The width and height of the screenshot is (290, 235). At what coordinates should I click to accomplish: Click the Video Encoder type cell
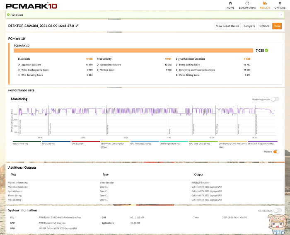107,183
